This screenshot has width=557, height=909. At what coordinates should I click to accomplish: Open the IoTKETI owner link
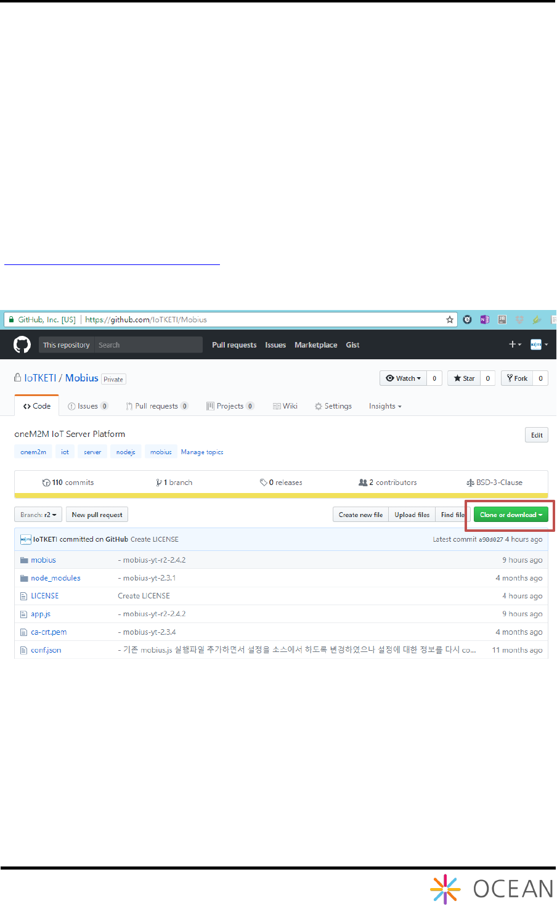point(40,378)
